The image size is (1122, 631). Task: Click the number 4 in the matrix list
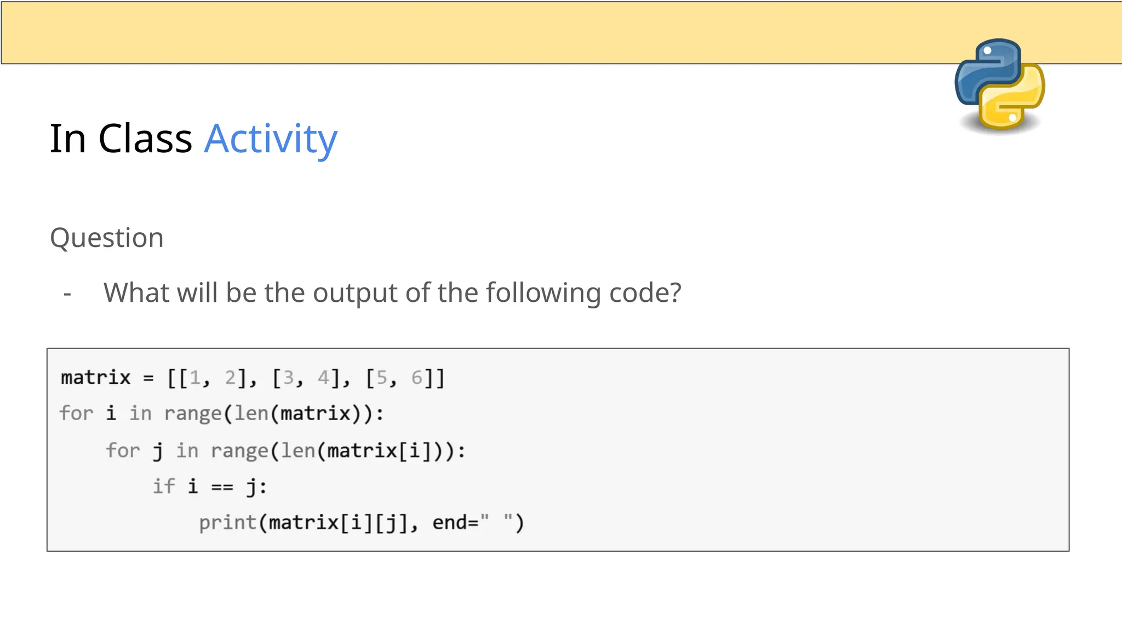[323, 378]
